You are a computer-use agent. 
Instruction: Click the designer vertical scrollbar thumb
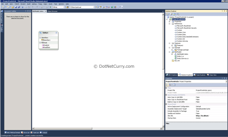click(163, 42)
